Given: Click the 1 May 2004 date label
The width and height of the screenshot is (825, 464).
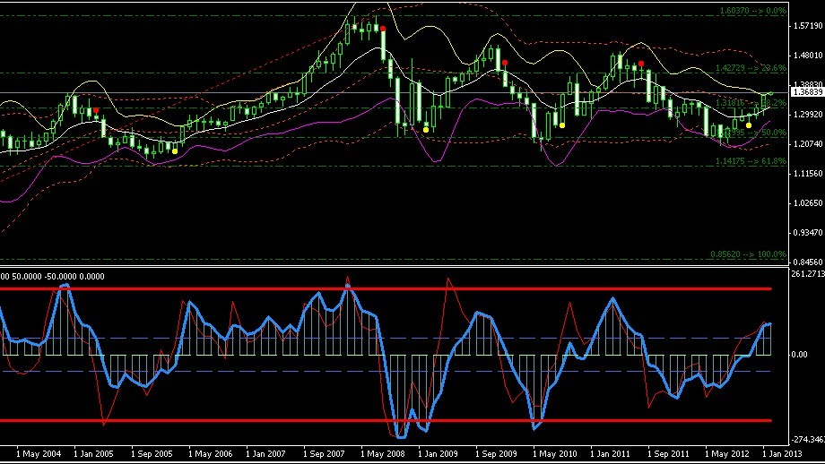Looking at the screenshot, I should coord(39,454).
